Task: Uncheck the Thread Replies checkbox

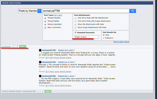Action: 45,21
